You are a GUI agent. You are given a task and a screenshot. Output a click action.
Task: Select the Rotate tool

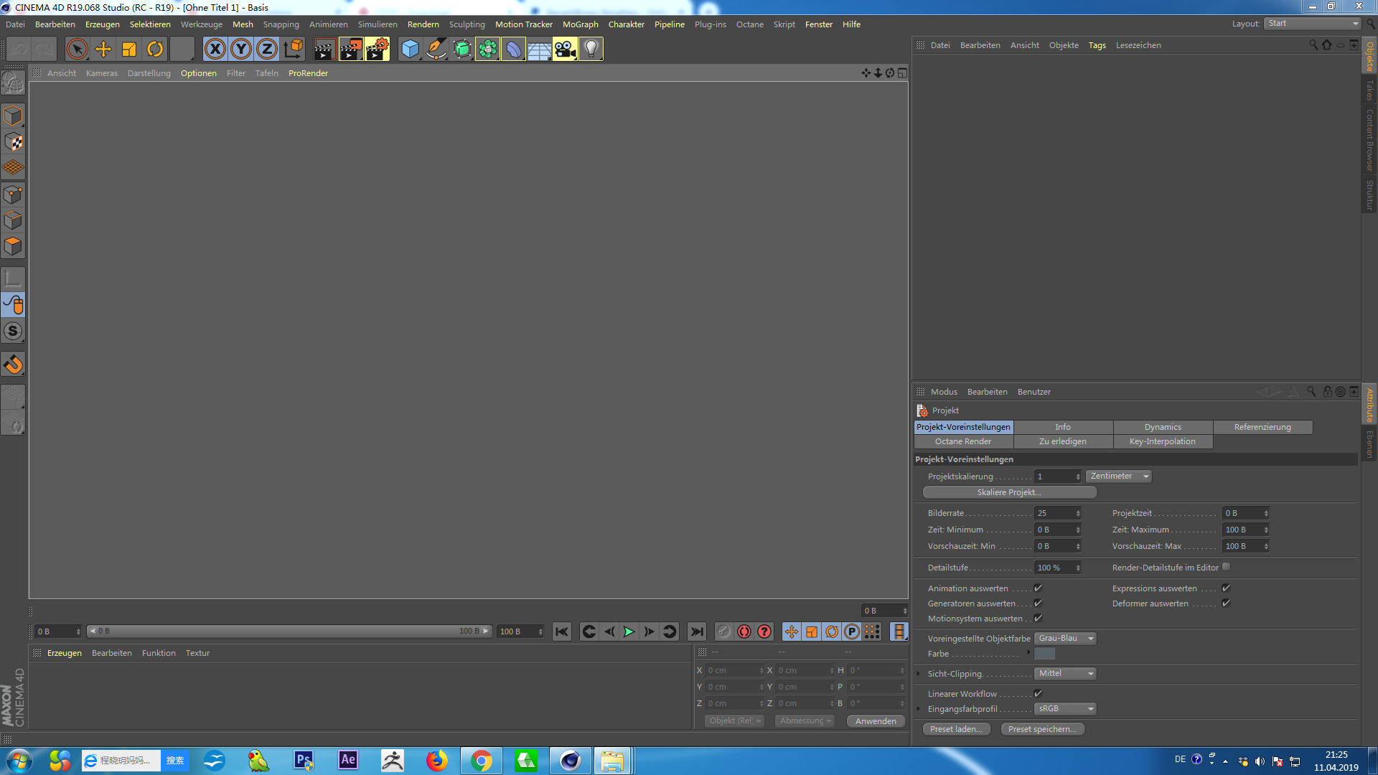point(155,49)
